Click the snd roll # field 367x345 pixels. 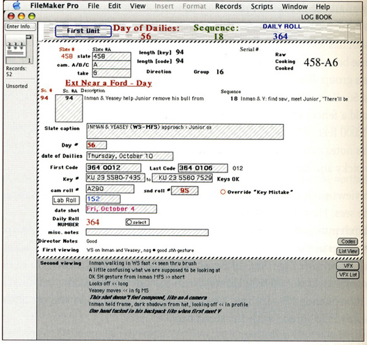tap(183, 190)
